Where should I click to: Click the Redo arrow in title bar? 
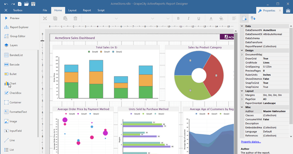coord(13,4)
